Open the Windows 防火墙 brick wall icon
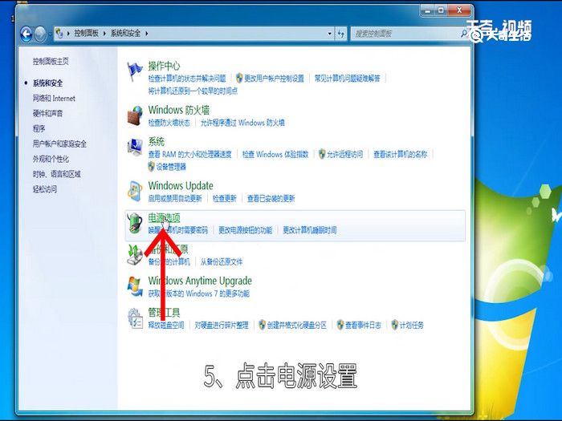Viewport: 562px width, 421px height. pos(135,115)
